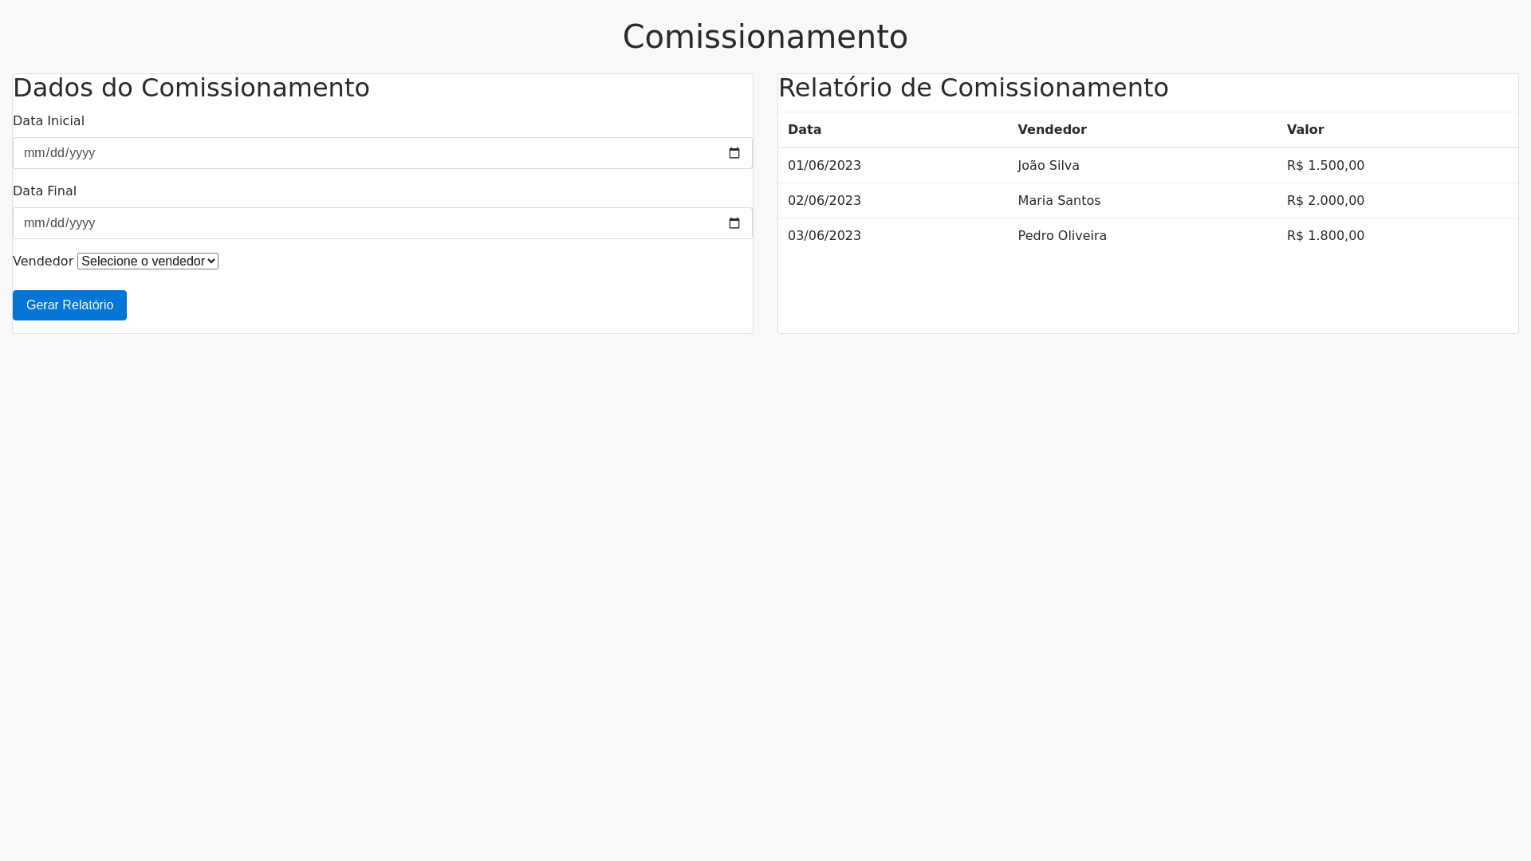Click the Relatório de Comissionamento heading
This screenshot has width=1531, height=861.
(973, 88)
